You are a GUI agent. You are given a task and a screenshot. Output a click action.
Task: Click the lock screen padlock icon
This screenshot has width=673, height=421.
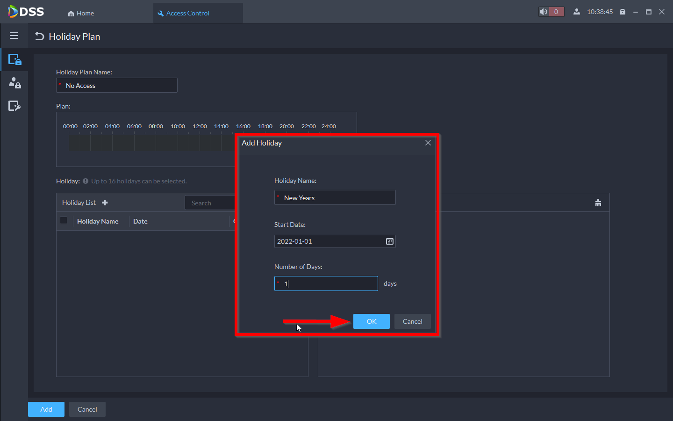pos(622,12)
